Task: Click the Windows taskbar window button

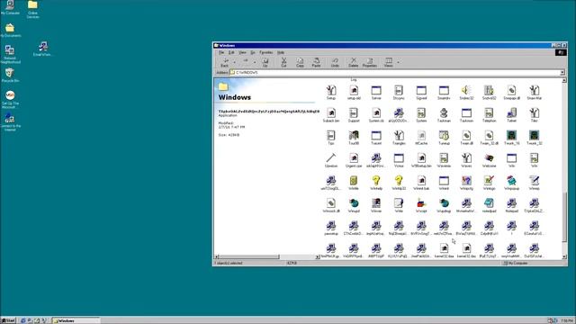Action: point(76,320)
